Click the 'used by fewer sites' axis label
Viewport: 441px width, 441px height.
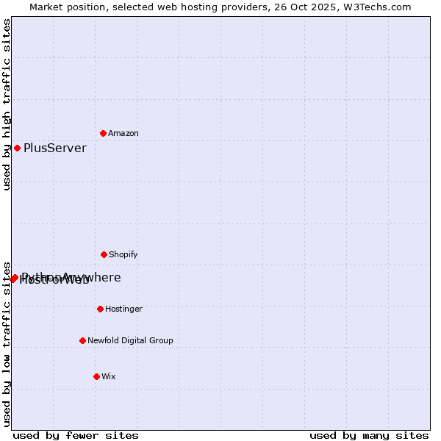(76, 435)
